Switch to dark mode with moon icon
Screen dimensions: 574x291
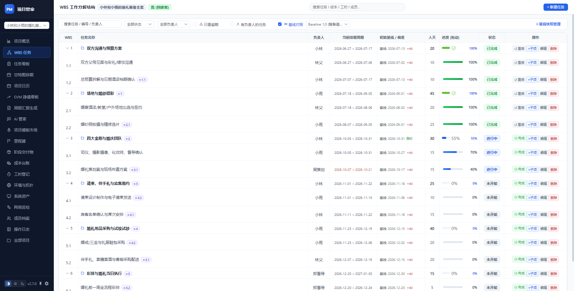pyautogui.click(x=23, y=284)
